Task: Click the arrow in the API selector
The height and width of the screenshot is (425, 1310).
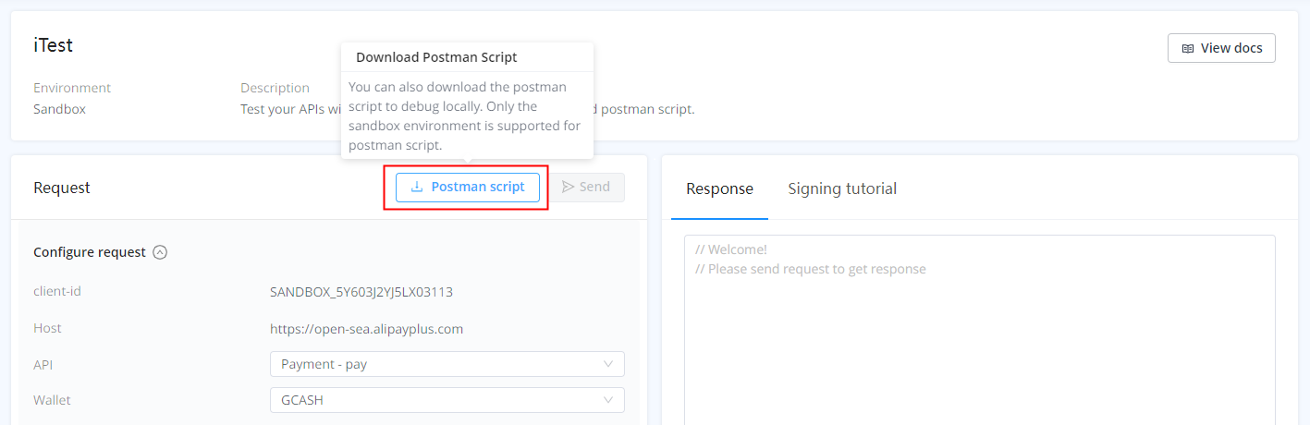Action: click(x=608, y=364)
